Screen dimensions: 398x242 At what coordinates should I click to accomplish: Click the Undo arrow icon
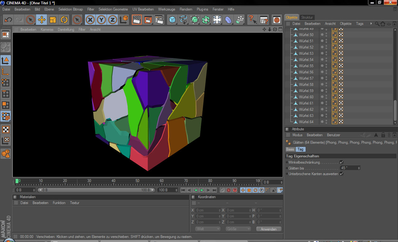(8, 20)
